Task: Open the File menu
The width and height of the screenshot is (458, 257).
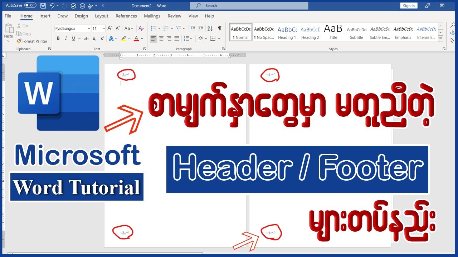Action: point(8,16)
